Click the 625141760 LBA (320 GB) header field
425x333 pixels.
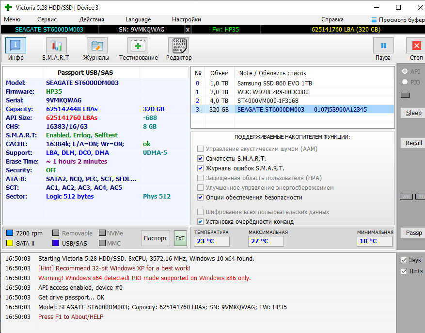pos(346,30)
